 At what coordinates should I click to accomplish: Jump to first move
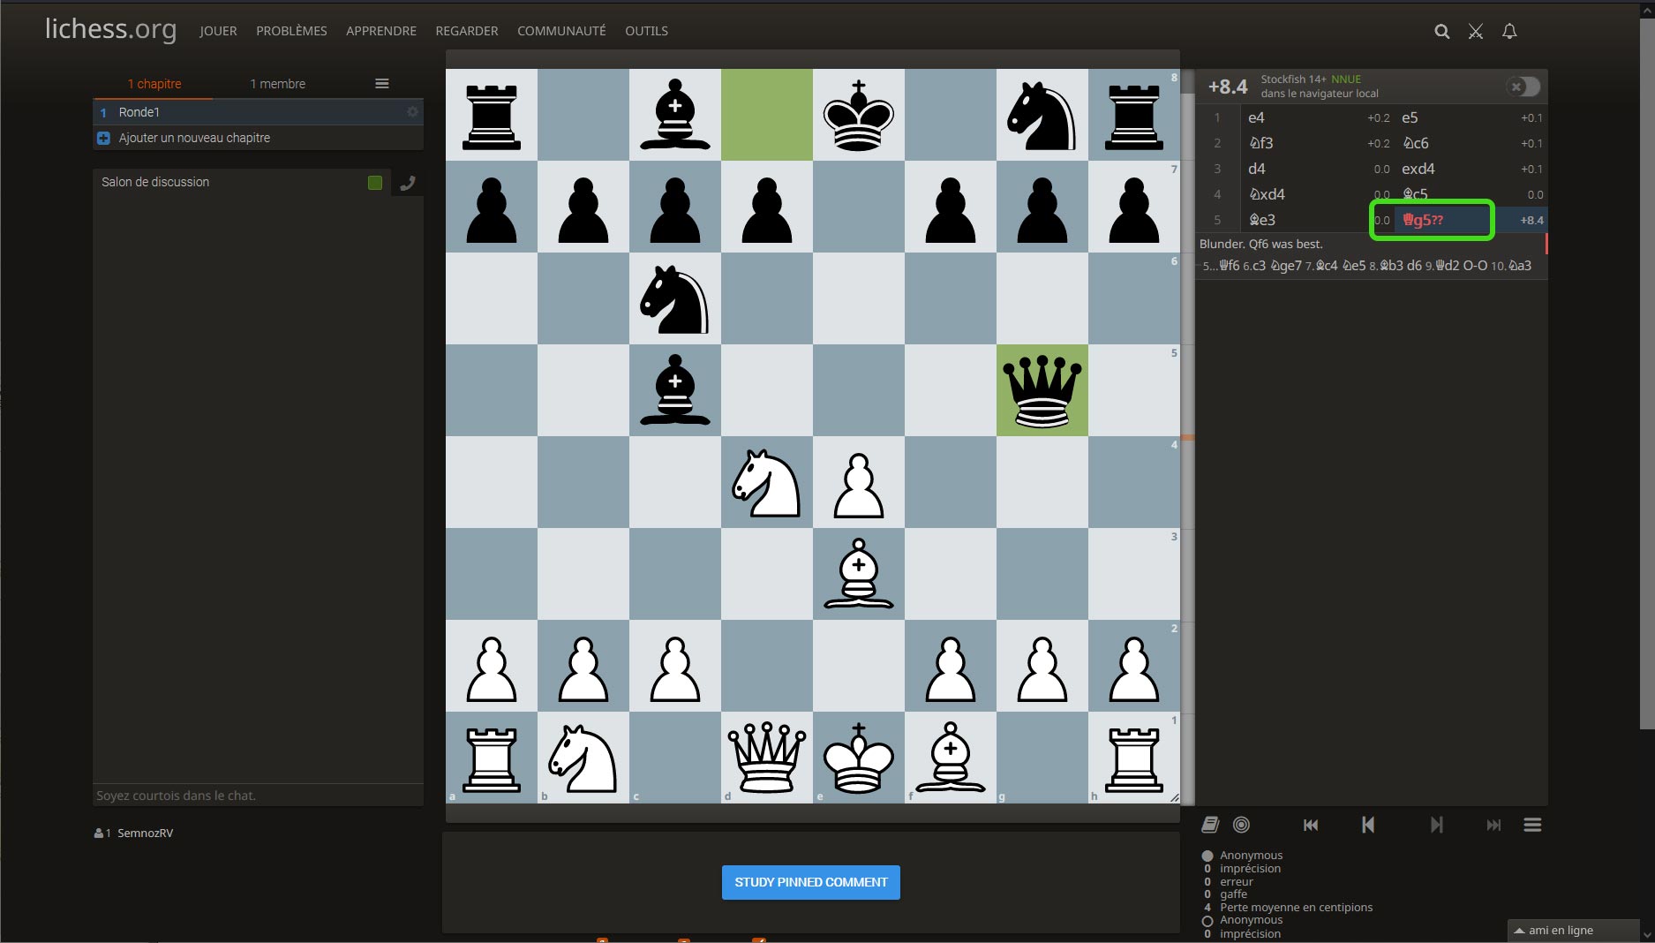pyautogui.click(x=1311, y=825)
